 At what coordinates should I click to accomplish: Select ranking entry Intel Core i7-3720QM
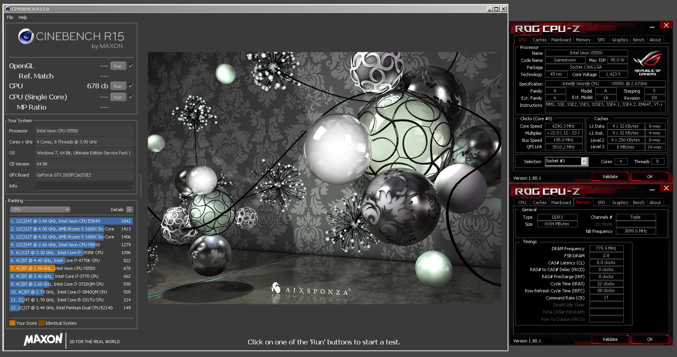click(x=71, y=284)
